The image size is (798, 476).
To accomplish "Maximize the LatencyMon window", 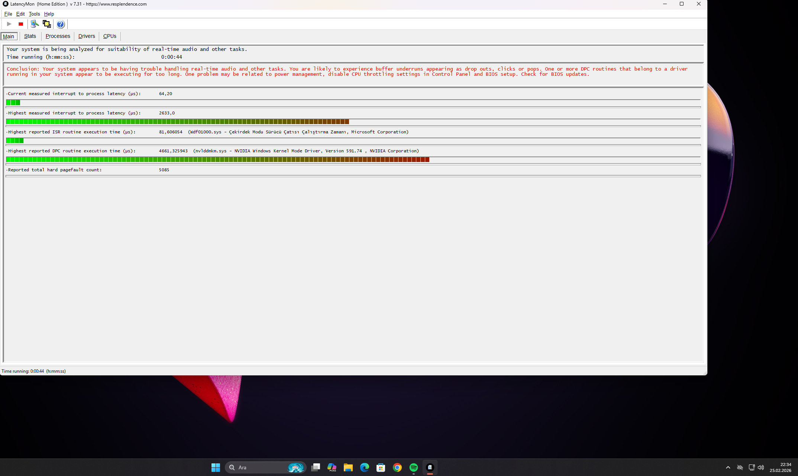I will [x=682, y=4].
